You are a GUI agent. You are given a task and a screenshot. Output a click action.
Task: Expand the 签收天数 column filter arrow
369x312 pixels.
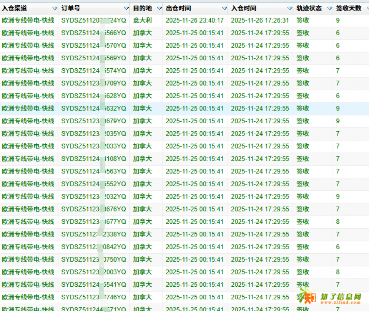(365, 8)
